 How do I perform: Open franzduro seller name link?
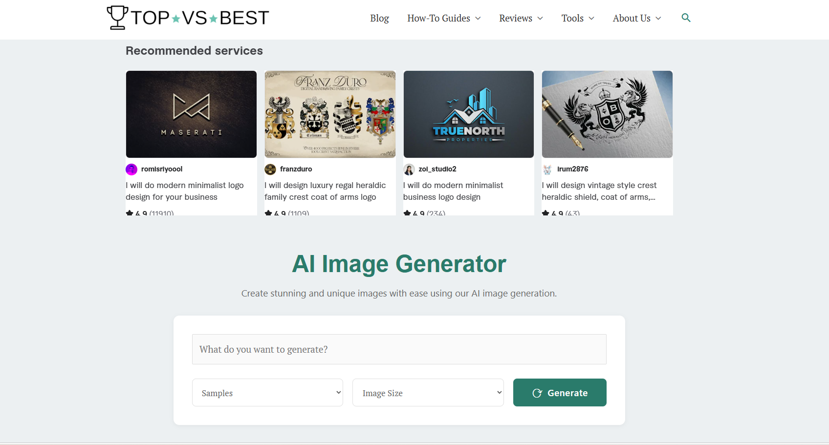(296, 169)
